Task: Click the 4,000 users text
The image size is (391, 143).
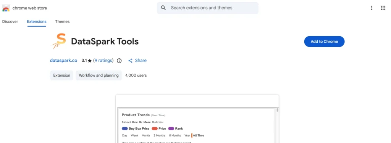Action: point(136,75)
